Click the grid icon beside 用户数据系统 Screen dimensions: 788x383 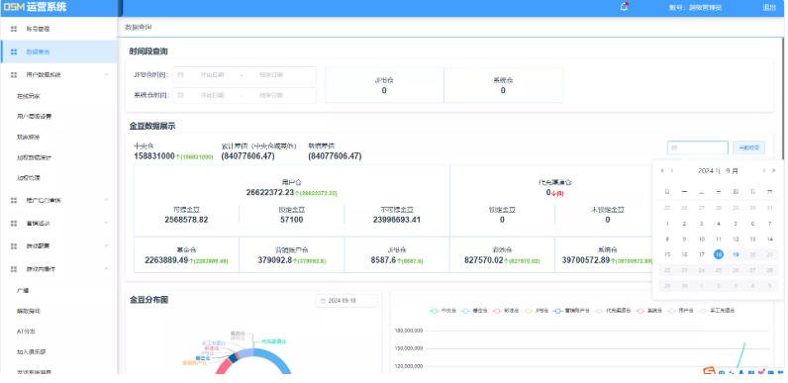tap(14, 75)
